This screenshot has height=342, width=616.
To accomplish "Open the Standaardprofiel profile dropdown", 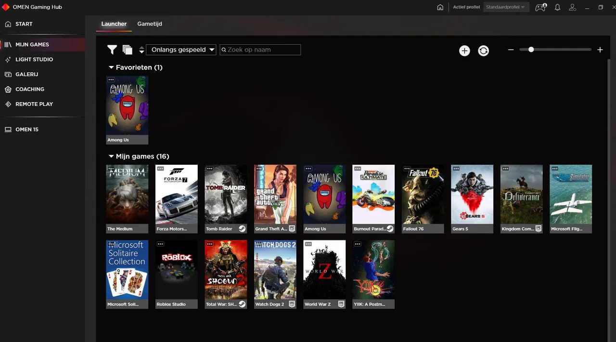I will 506,7.
